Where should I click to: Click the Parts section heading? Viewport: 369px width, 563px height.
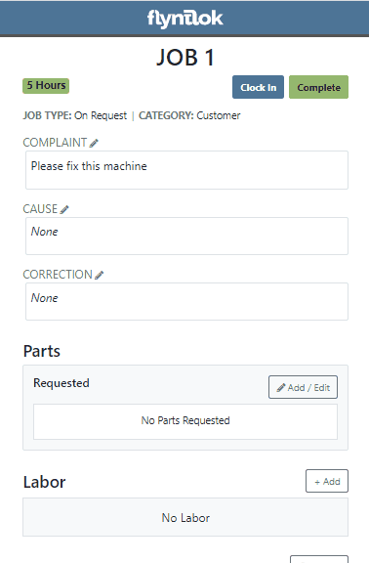point(42,351)
